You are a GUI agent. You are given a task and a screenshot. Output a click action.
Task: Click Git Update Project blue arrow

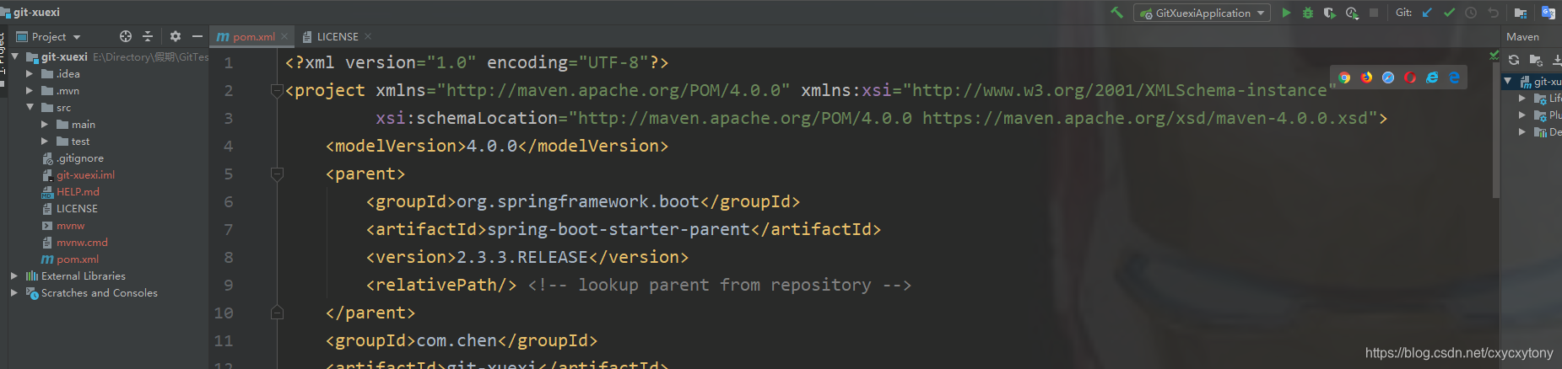pos(1427,13)
